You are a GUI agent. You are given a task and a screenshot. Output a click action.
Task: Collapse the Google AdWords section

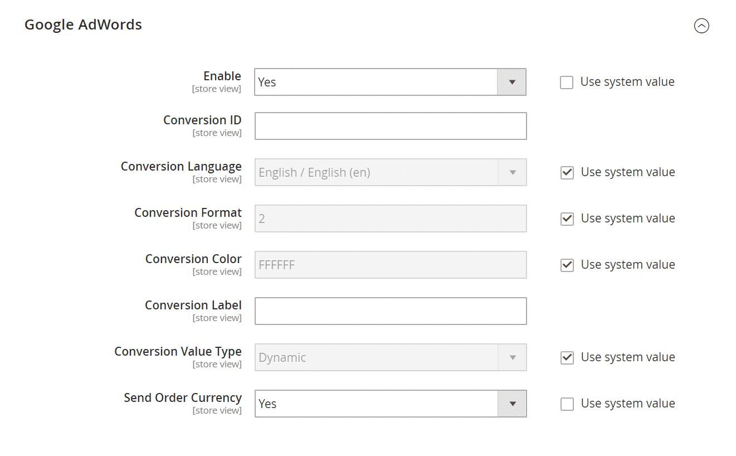(x=701, y=26)
